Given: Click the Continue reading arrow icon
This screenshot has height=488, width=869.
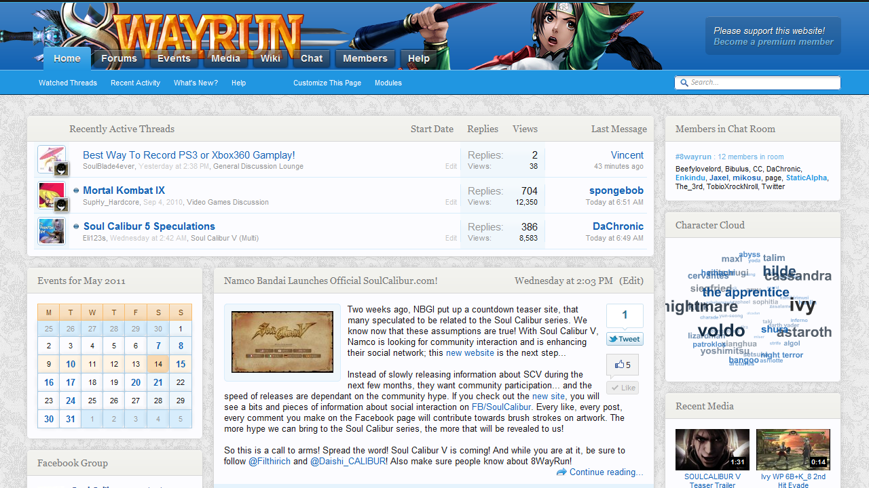Looking at the screenshot, I should [x=561, y=472].
